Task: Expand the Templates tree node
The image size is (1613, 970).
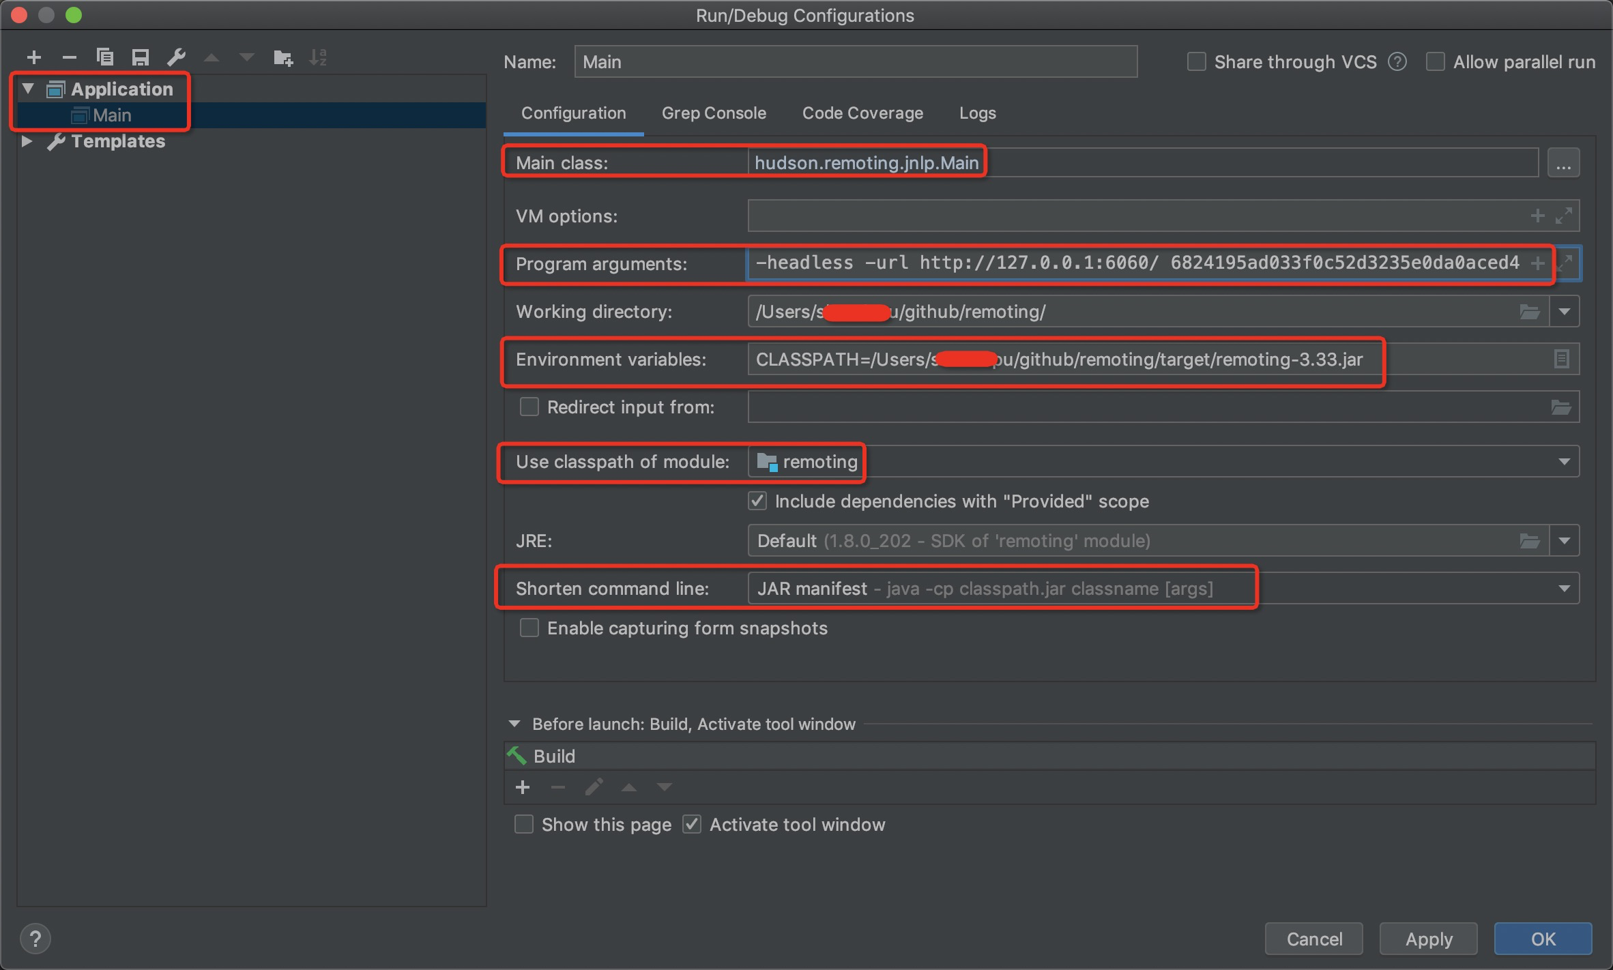Action: [x=27, y=141]
